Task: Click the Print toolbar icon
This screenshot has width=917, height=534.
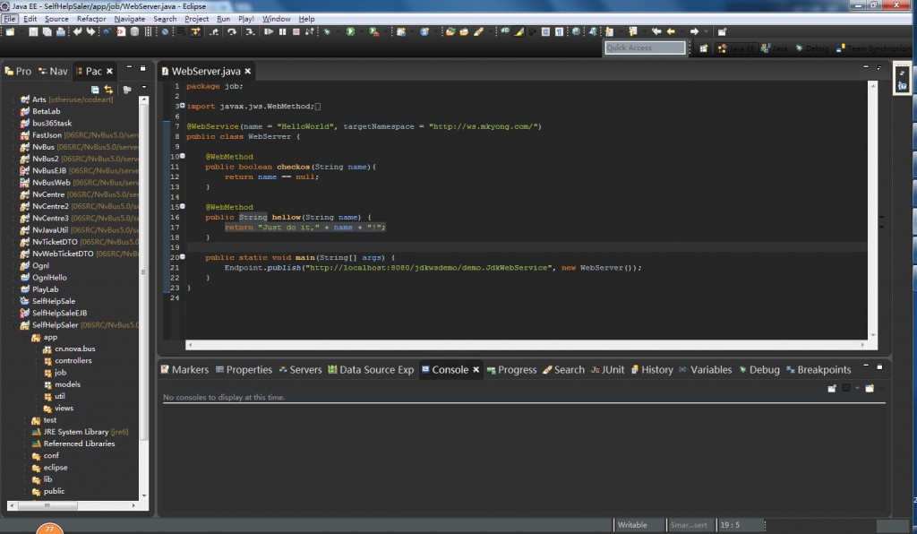Action: [61, 31]
